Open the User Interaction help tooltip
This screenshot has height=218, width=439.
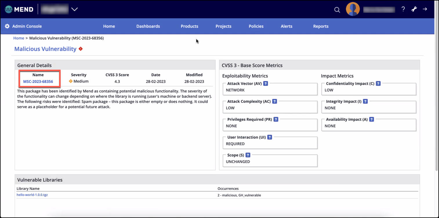[x=270, y=137]
